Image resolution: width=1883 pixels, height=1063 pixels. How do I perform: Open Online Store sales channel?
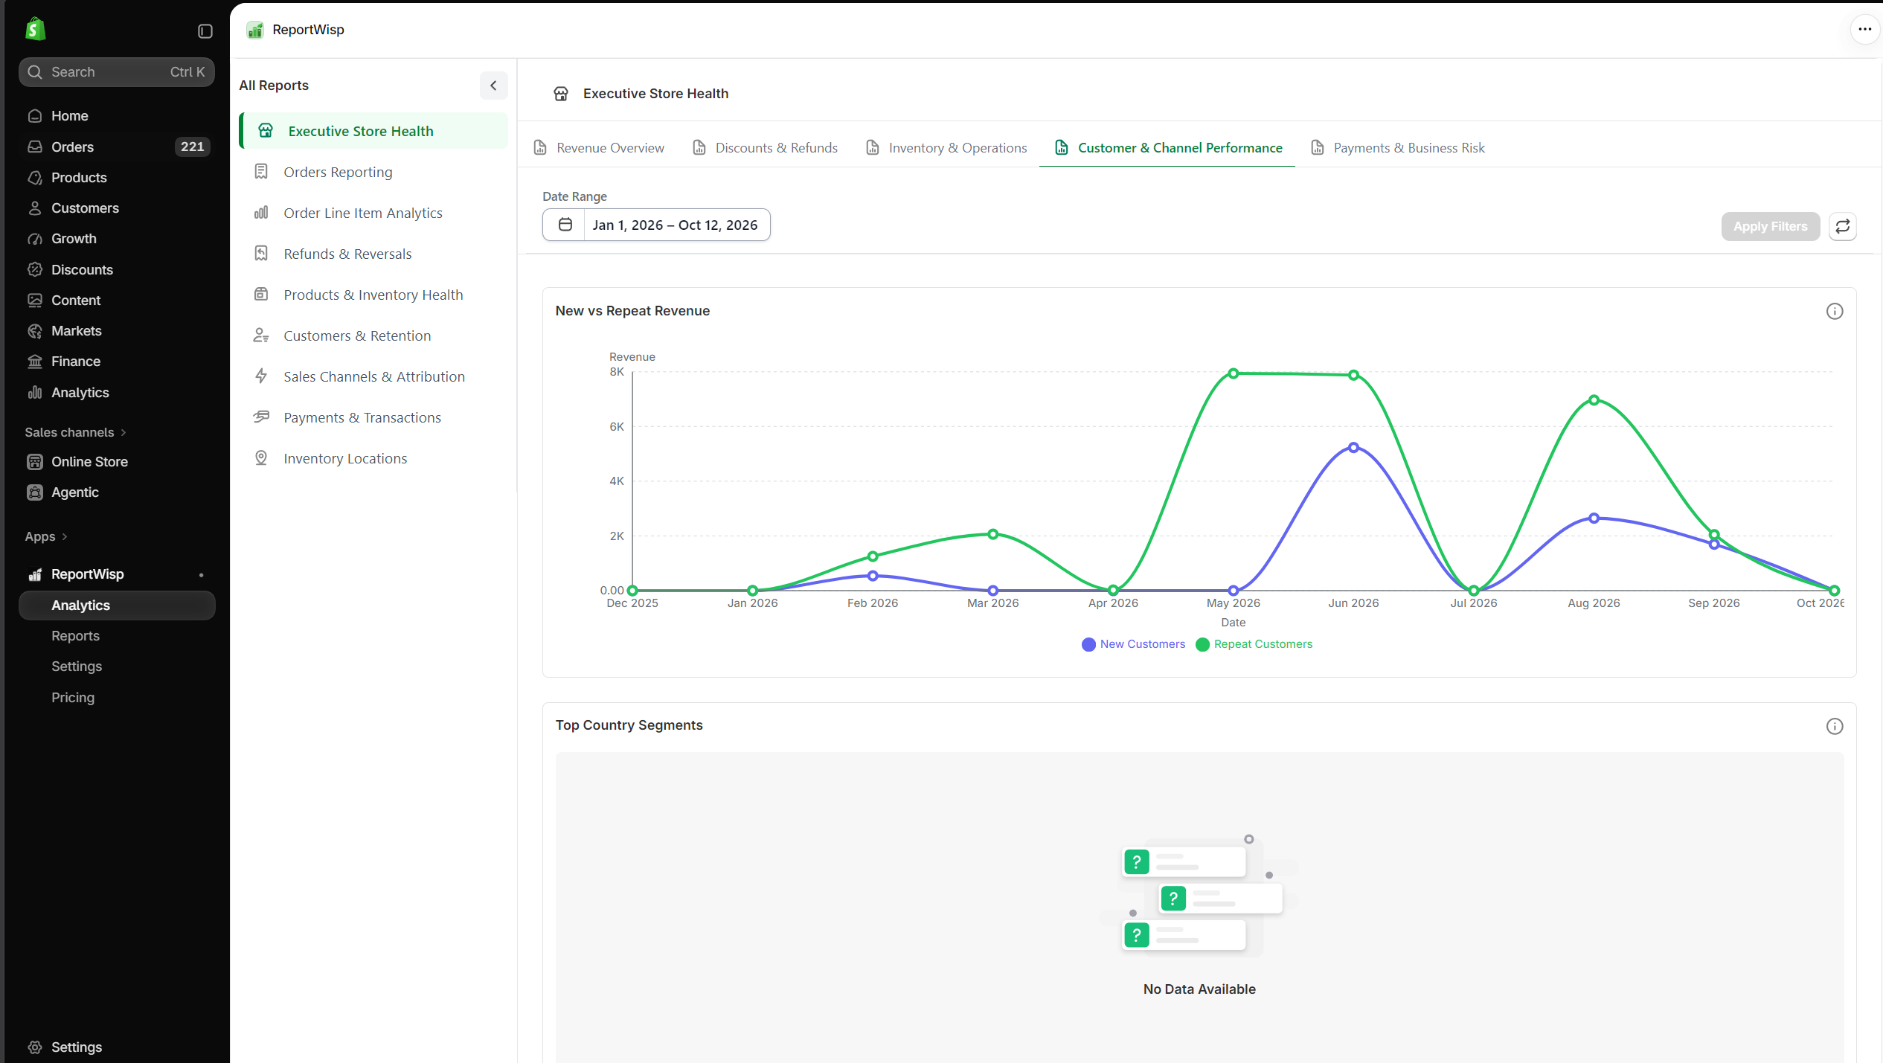coord(117,462)
